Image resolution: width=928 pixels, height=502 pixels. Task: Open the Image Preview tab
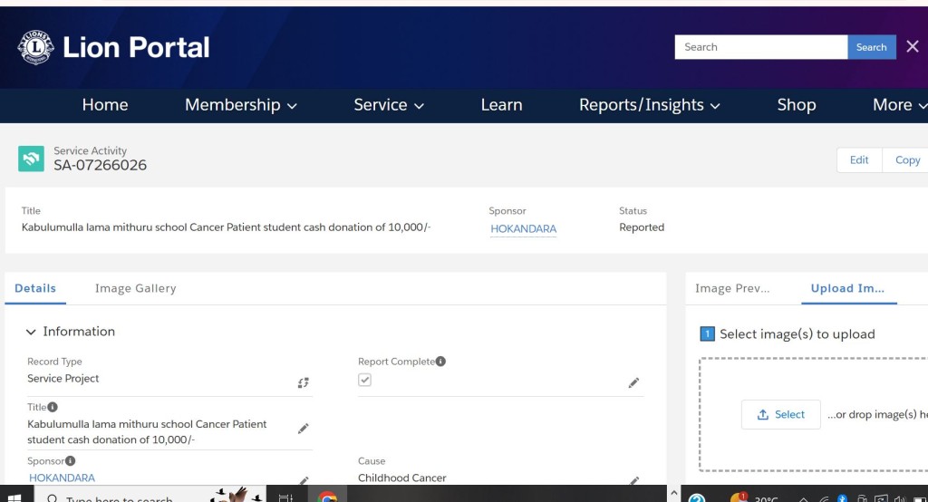[732, 288]
